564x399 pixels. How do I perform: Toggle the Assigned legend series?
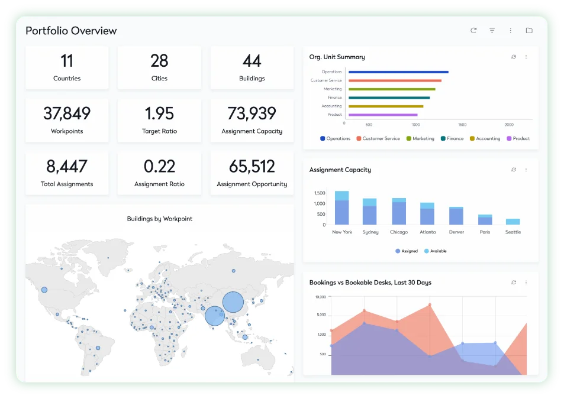coord(406,251)
